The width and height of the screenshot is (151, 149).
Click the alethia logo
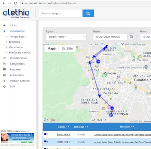point(16,13)
